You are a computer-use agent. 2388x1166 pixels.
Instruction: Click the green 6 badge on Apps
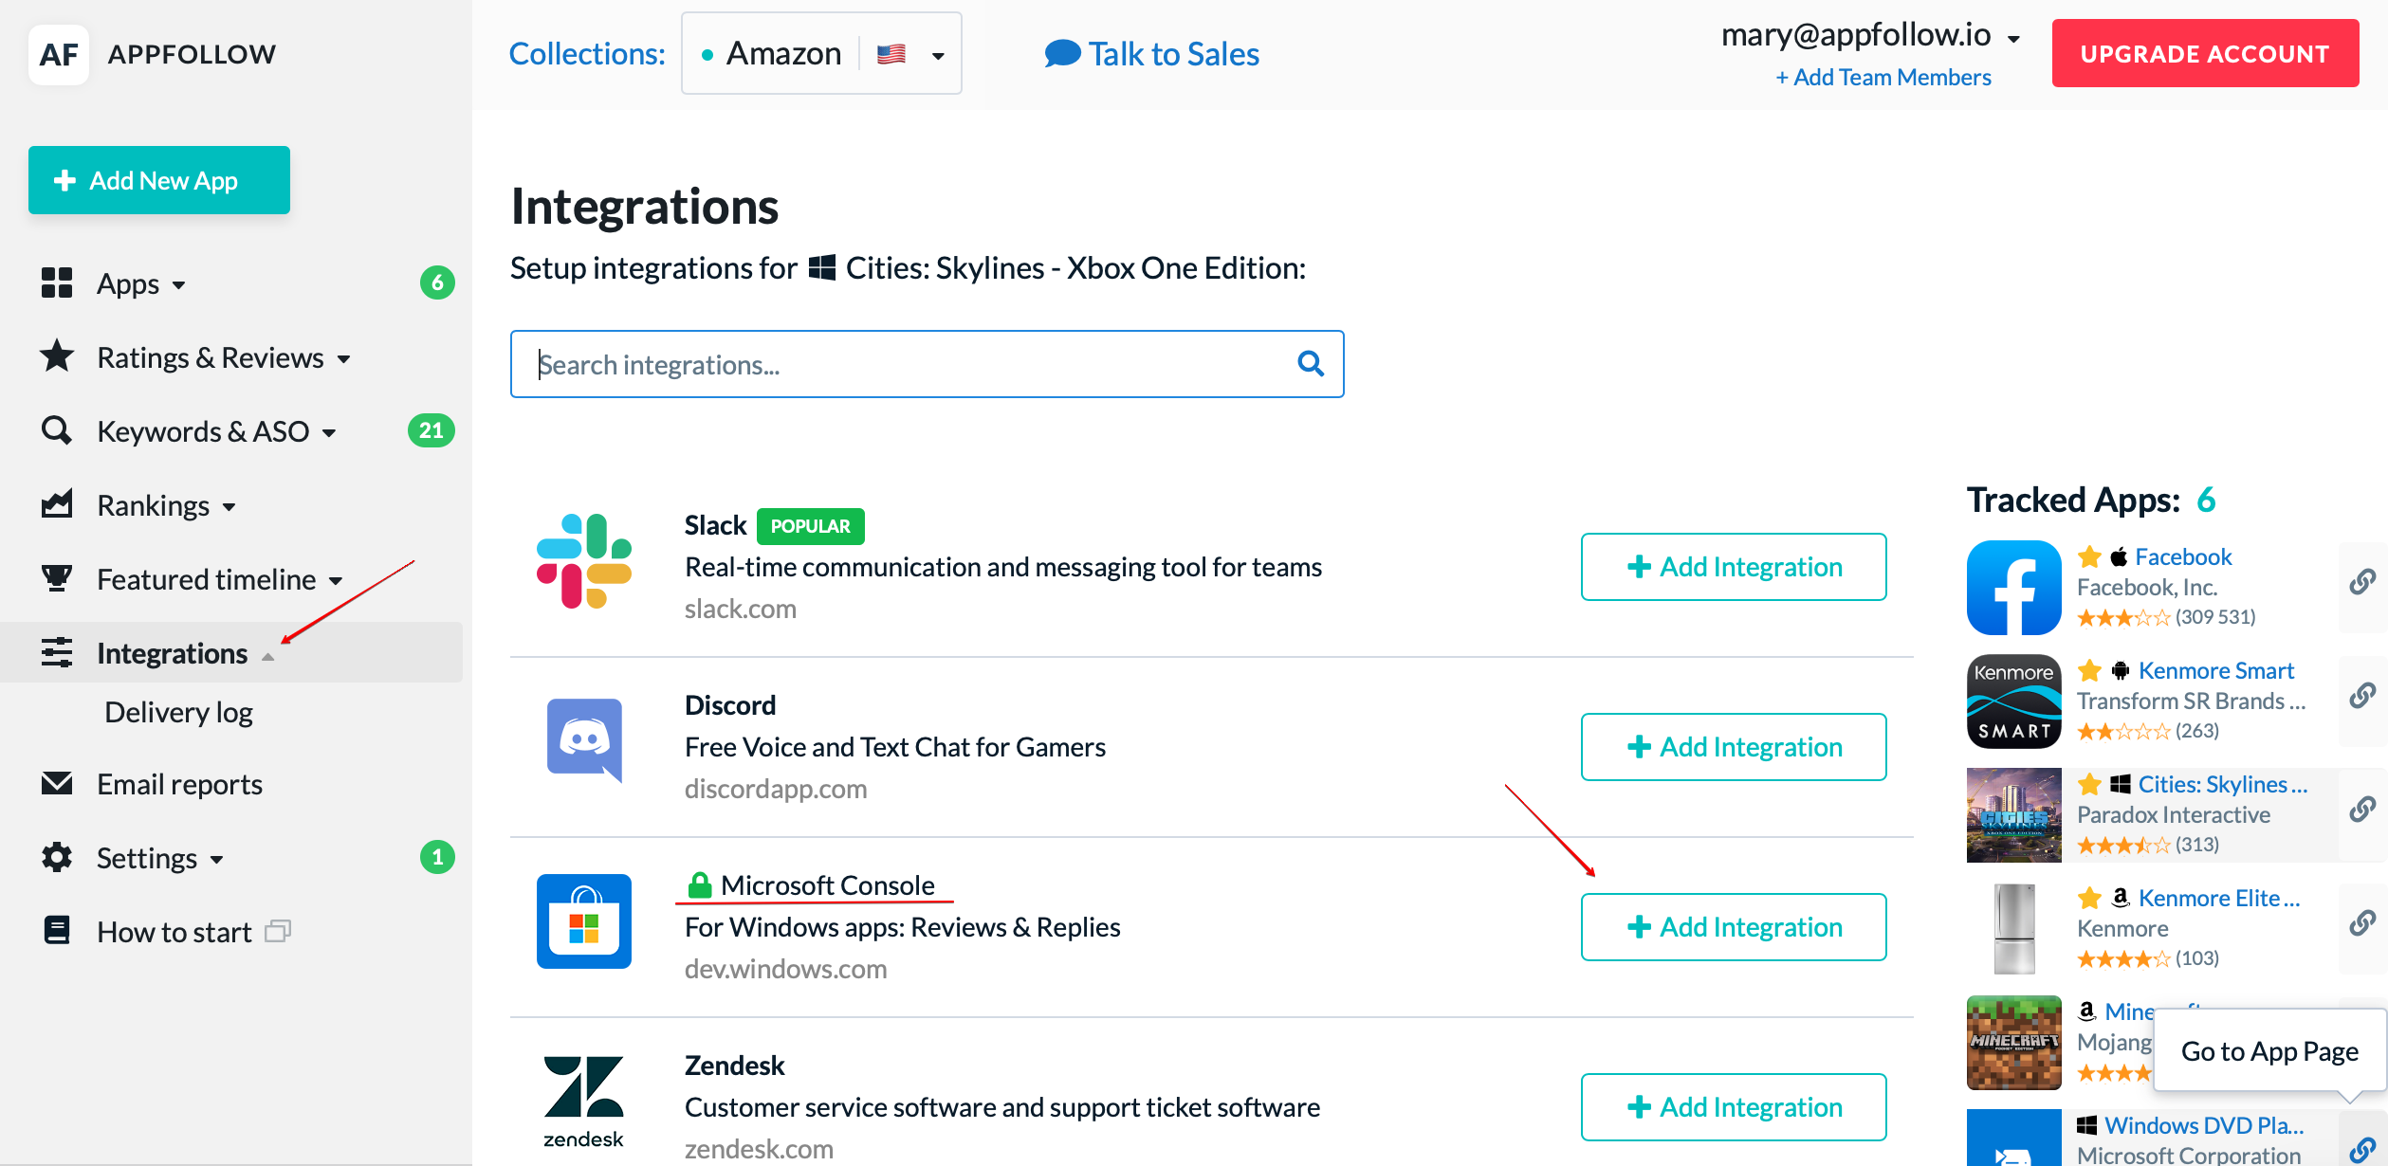coord(437,282)
